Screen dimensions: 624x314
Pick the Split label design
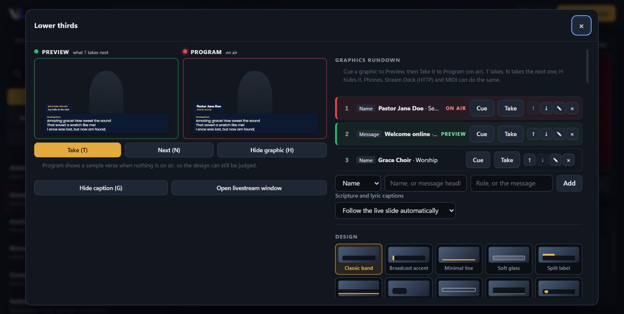click(x=558, y=259)
